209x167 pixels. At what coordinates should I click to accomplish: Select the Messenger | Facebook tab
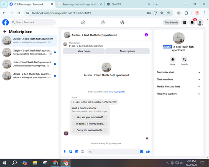click(31, 4)
